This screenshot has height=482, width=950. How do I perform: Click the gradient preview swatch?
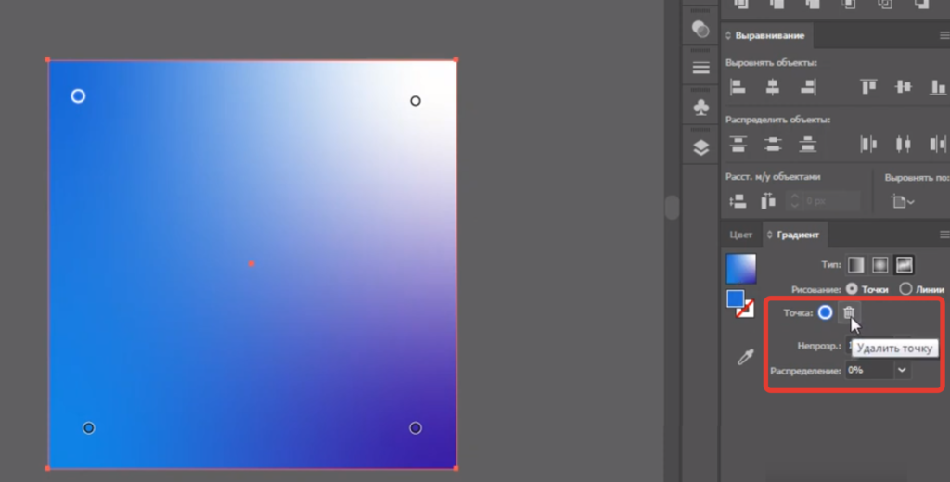point(740,269)
